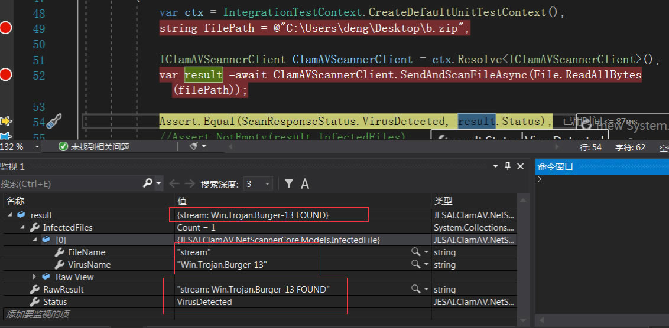Image resolution: width=669 pixels, height=328 pixels.
Task: Click the command window scrollbar left arrow
Action: tap(543, 320)
